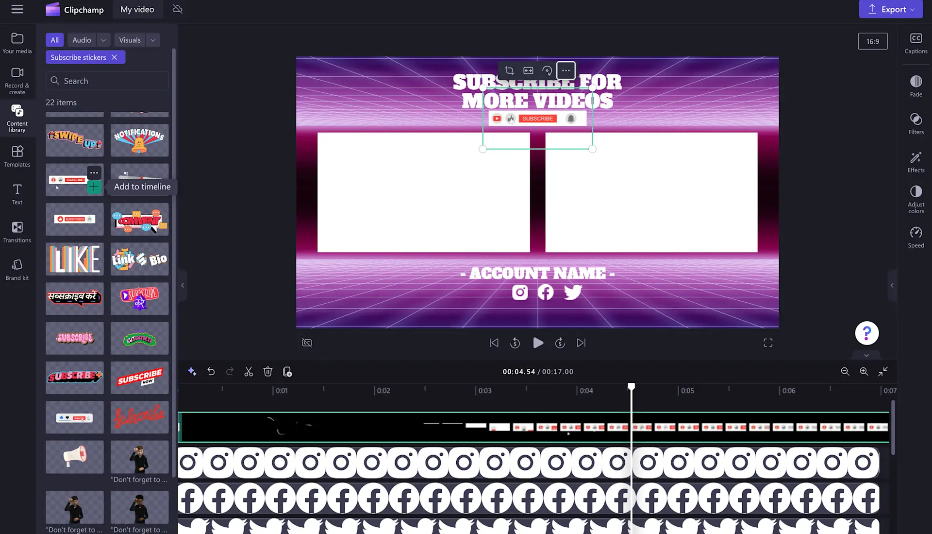The width and height of the screenshot is (932, 534).
Task: Click the Trim/Crop icon in preview toolbar
Action: point(509,70)
